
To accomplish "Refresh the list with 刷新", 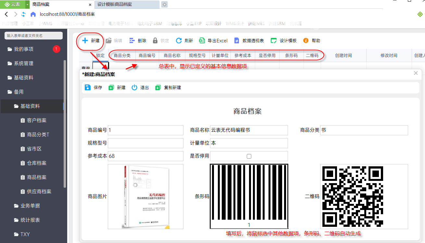I will point(184,41).
